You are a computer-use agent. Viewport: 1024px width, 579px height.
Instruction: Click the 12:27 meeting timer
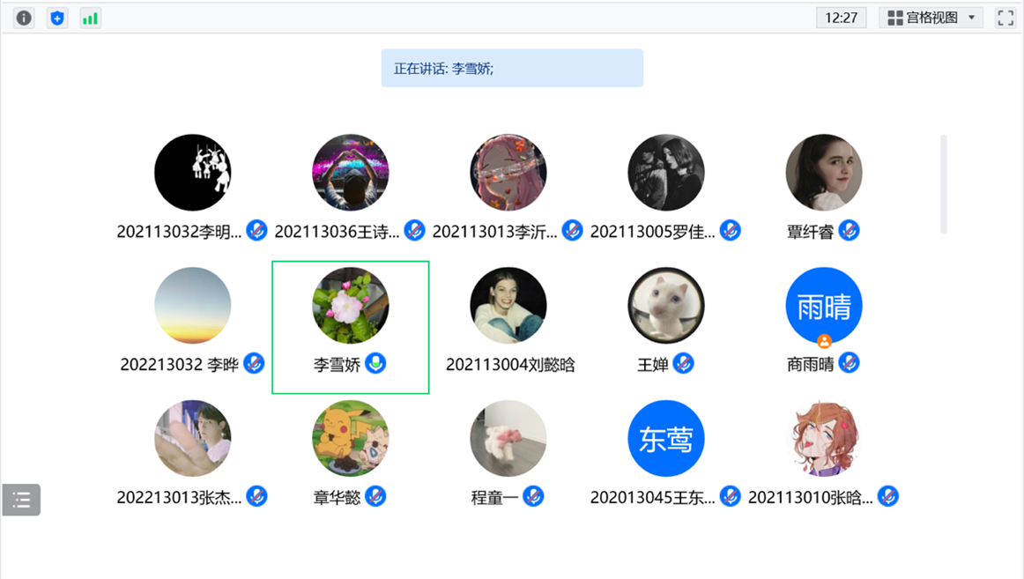click(x=841, y=18)
